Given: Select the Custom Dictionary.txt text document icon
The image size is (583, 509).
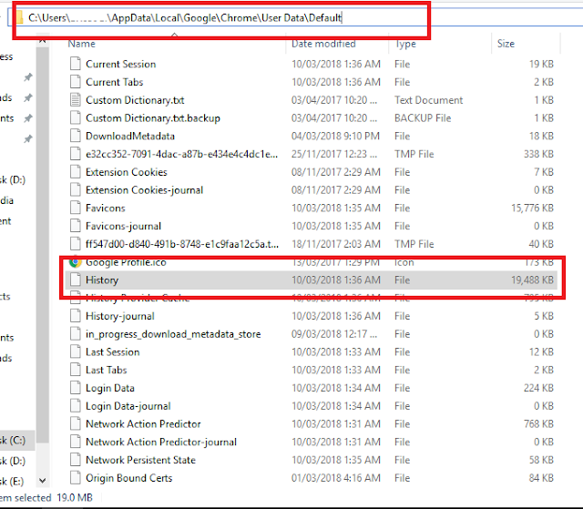Looking at the screenshot, I should click(76, 100).
